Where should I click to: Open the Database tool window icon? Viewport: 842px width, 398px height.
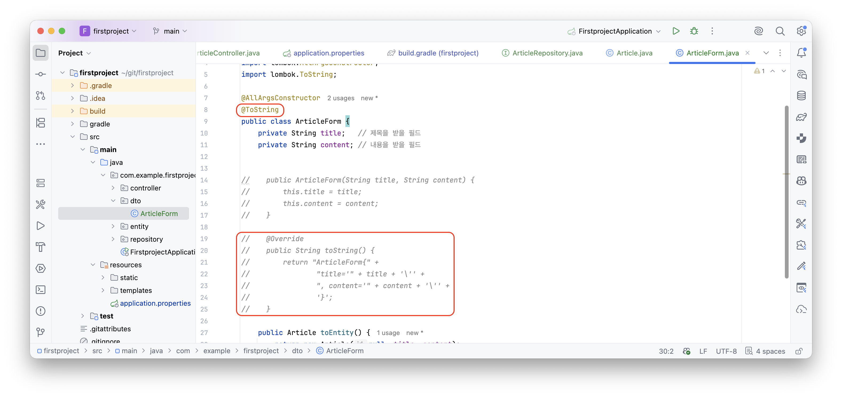(801, 96)
